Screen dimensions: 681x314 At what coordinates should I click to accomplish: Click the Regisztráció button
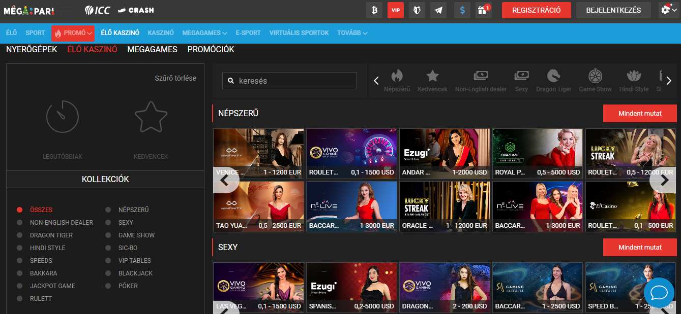click(537, 10)
